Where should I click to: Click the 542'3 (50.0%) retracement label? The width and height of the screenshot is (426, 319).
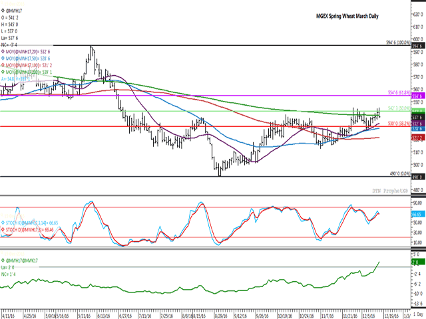[x=399, y=108]
